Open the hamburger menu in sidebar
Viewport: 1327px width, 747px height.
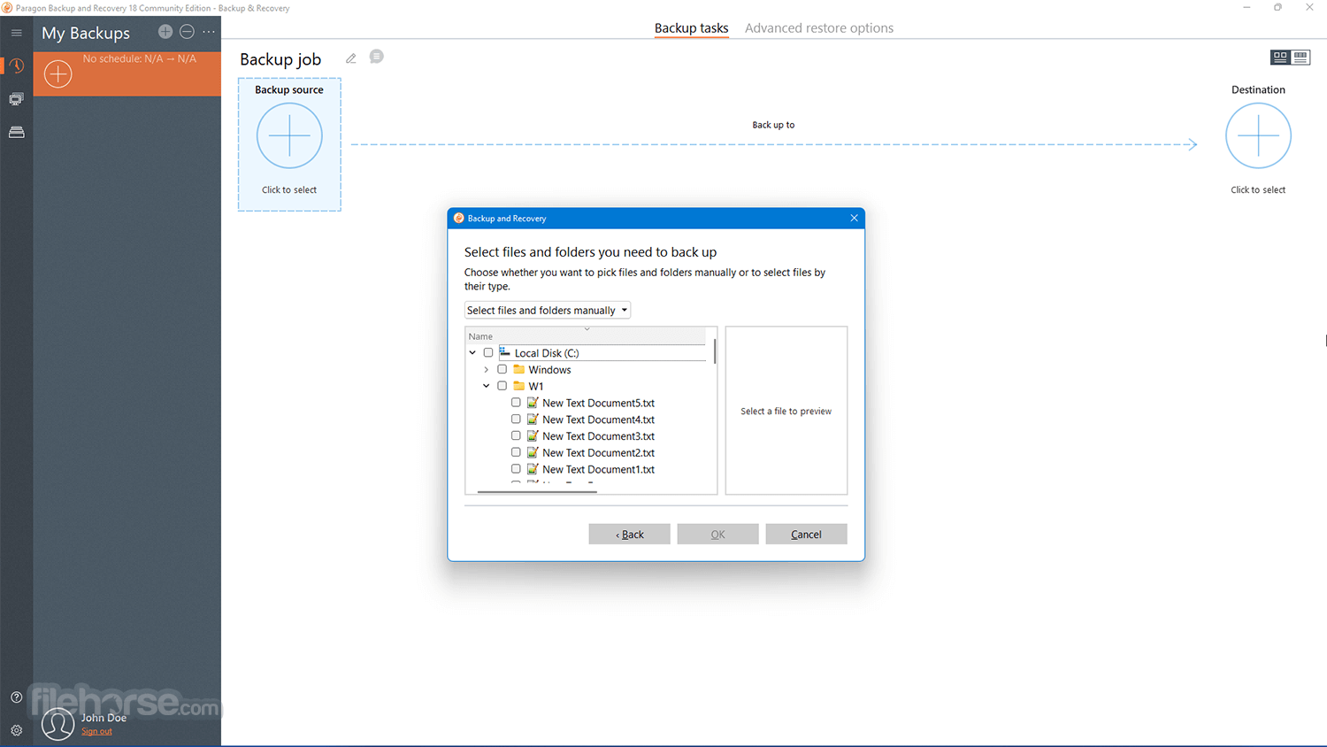(x=16, y=33)
